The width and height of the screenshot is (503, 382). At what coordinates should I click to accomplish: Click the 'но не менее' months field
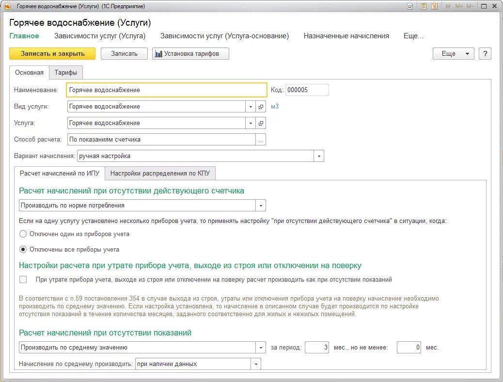point(409,347)
